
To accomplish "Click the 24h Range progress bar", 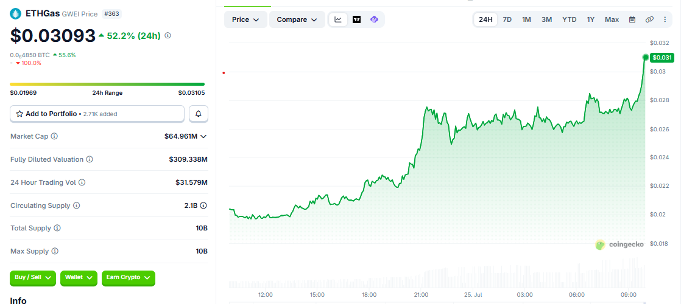I will tap(107, 84).
